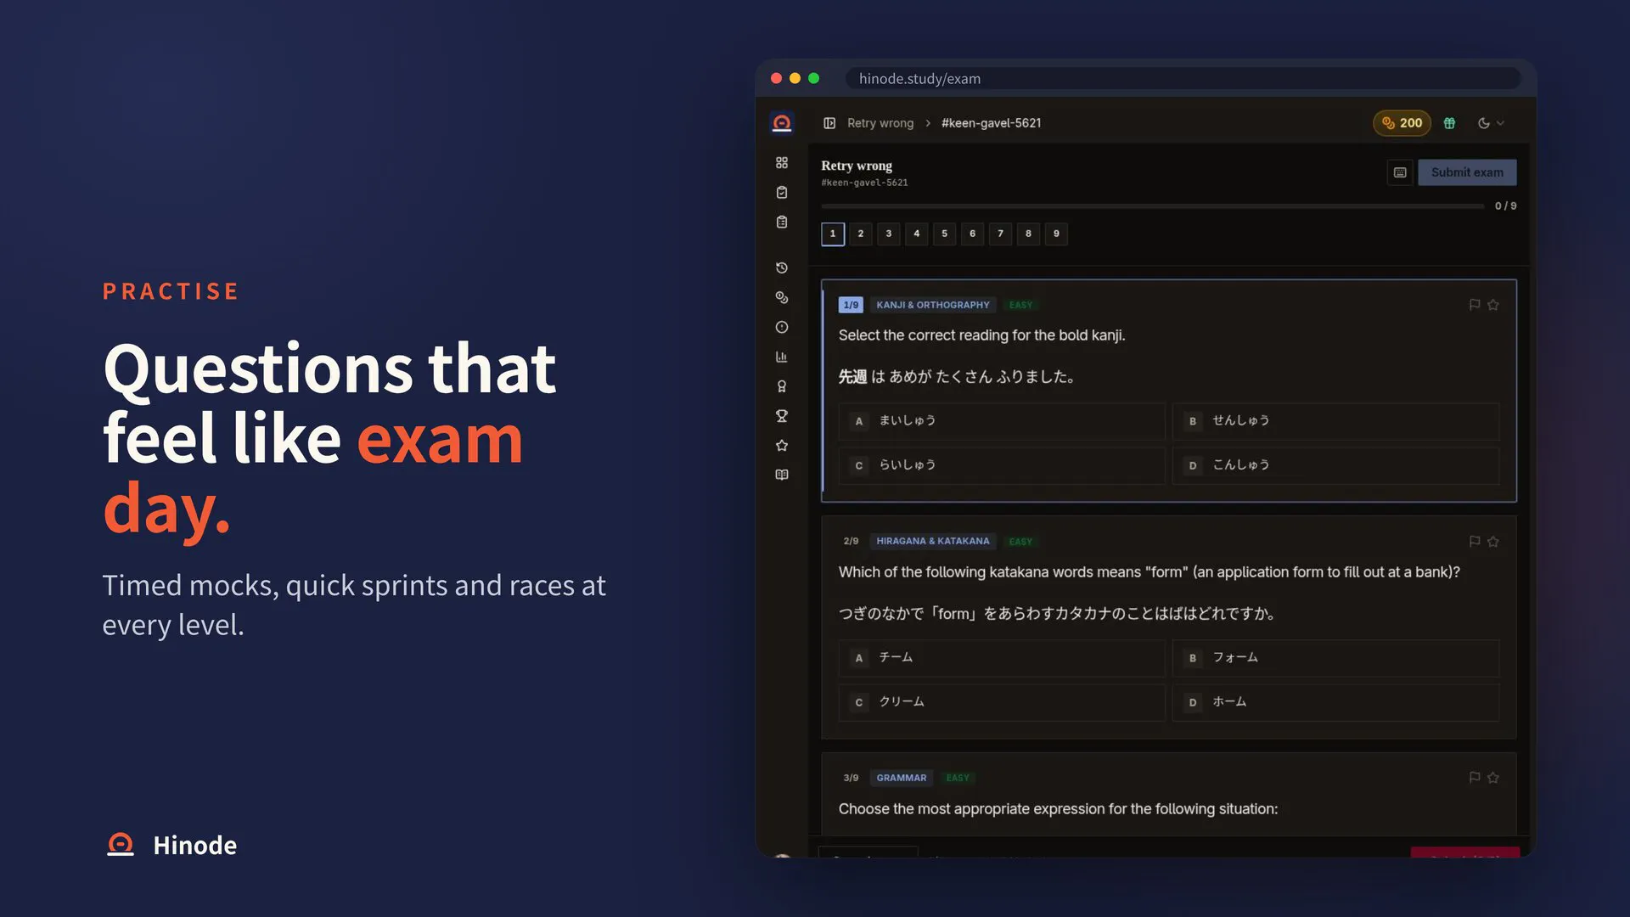
Task: Click the Submit exam button
Action: [1467, 172]
